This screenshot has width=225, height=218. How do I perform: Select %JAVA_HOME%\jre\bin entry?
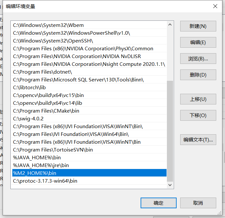[x=89, y=165]
